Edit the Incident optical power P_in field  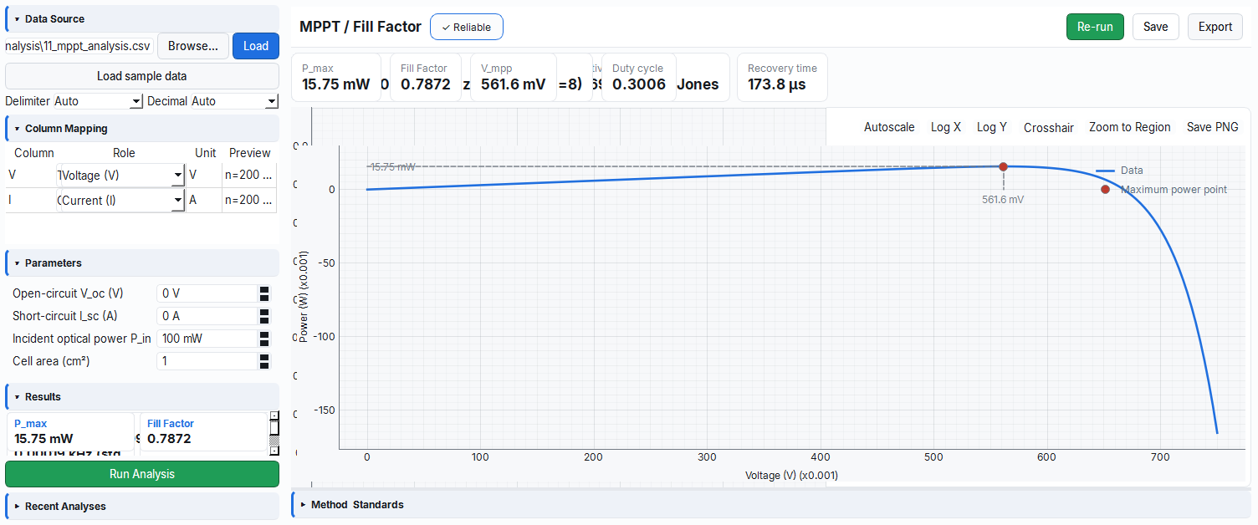click(x=207, y=339)
